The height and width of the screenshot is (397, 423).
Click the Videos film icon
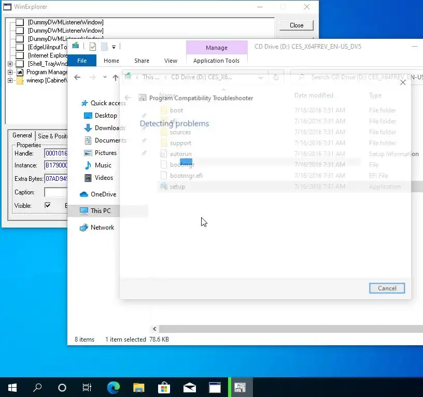coord(88,178)
